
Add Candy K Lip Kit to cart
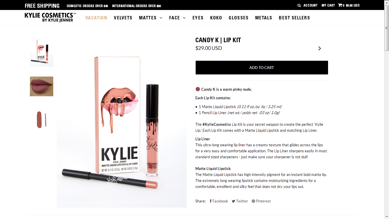[262, 68]
